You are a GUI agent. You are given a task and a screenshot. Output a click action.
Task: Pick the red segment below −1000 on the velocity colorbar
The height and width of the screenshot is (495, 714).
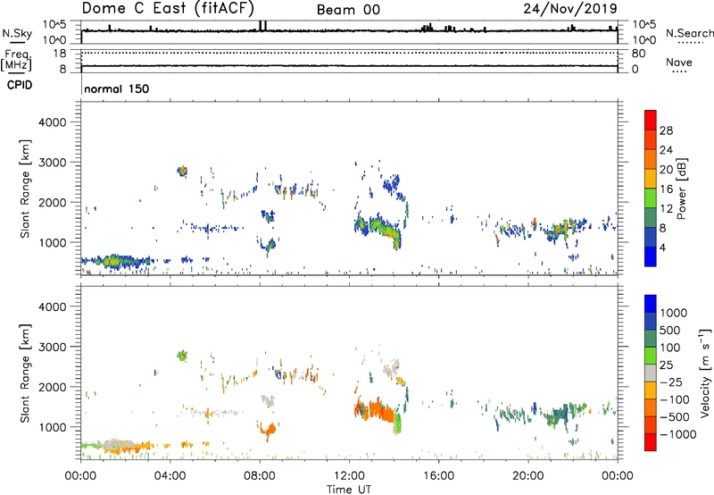(x=651, y=442)
